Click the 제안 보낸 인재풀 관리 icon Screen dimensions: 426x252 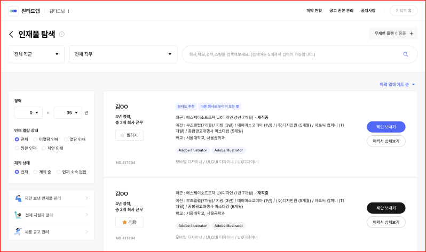17,198
